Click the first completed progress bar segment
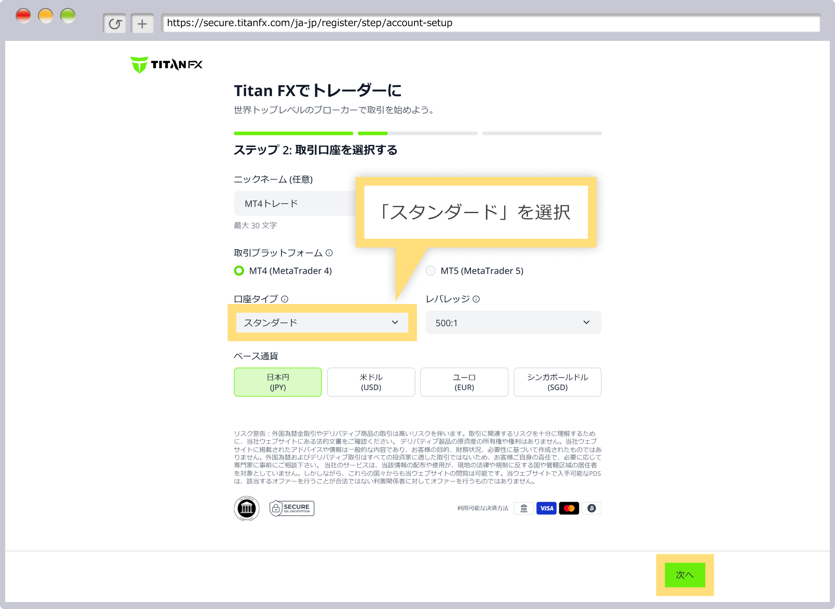Viewport: 835px width, 609px height. (x=294, y=133)
